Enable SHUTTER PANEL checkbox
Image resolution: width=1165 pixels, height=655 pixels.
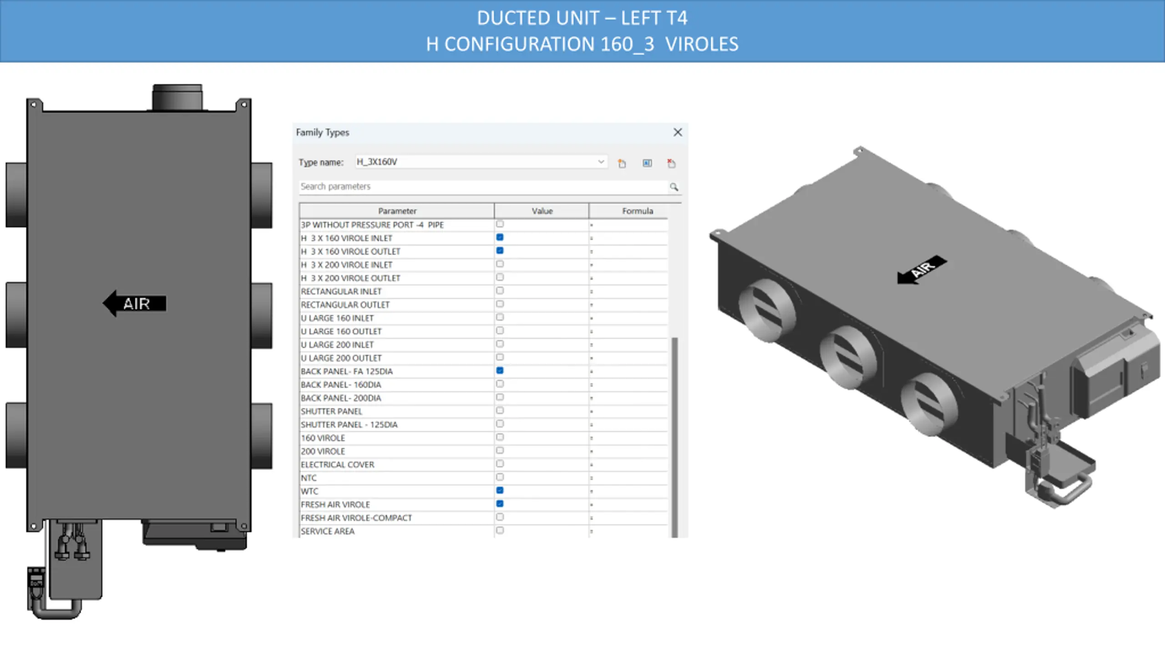click(500, 410)
